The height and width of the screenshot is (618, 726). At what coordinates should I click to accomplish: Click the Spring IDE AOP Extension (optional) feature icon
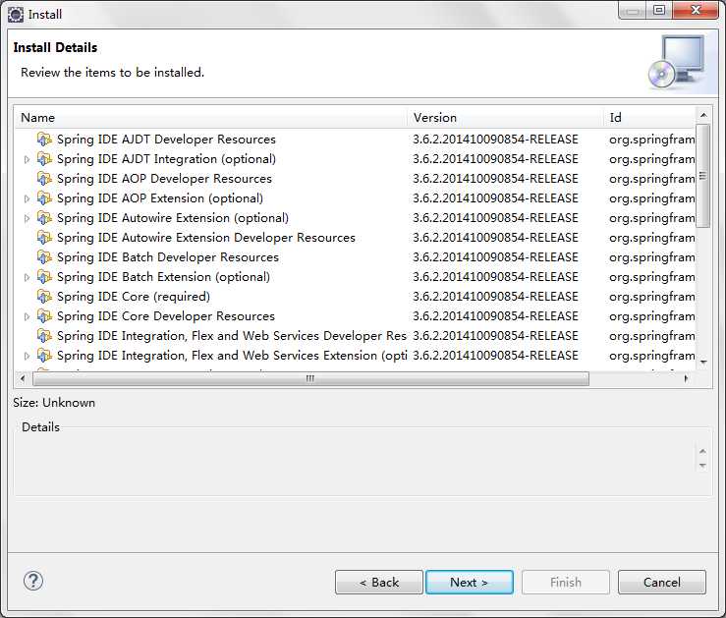[x=44, y=198]
